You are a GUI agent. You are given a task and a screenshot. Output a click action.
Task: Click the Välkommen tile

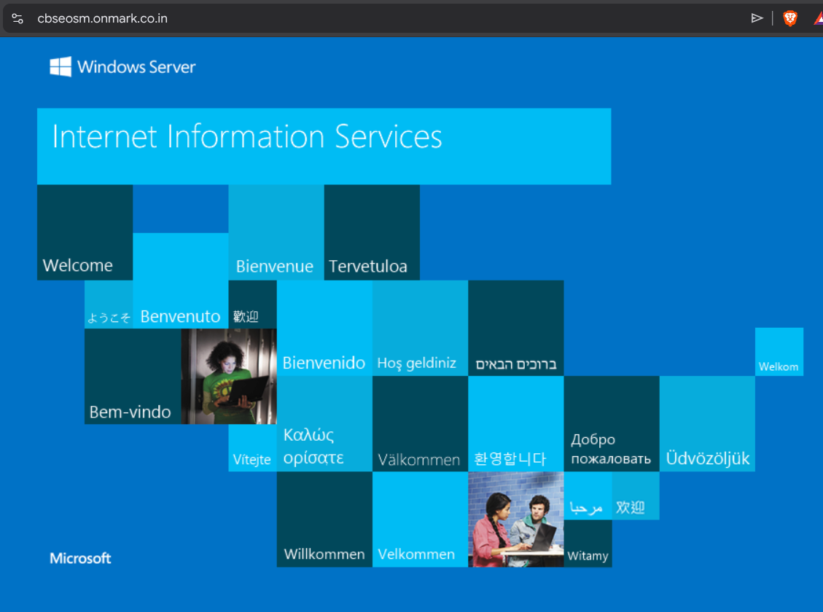pos(420,424)
